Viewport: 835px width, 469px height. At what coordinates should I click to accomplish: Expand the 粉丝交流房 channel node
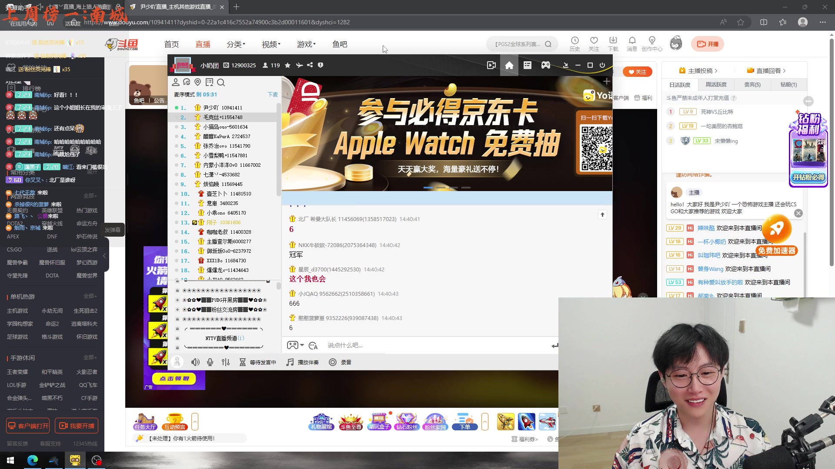[x=177, y=310]
